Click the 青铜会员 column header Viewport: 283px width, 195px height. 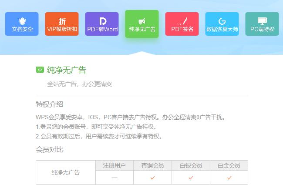[x=152, y=165]
